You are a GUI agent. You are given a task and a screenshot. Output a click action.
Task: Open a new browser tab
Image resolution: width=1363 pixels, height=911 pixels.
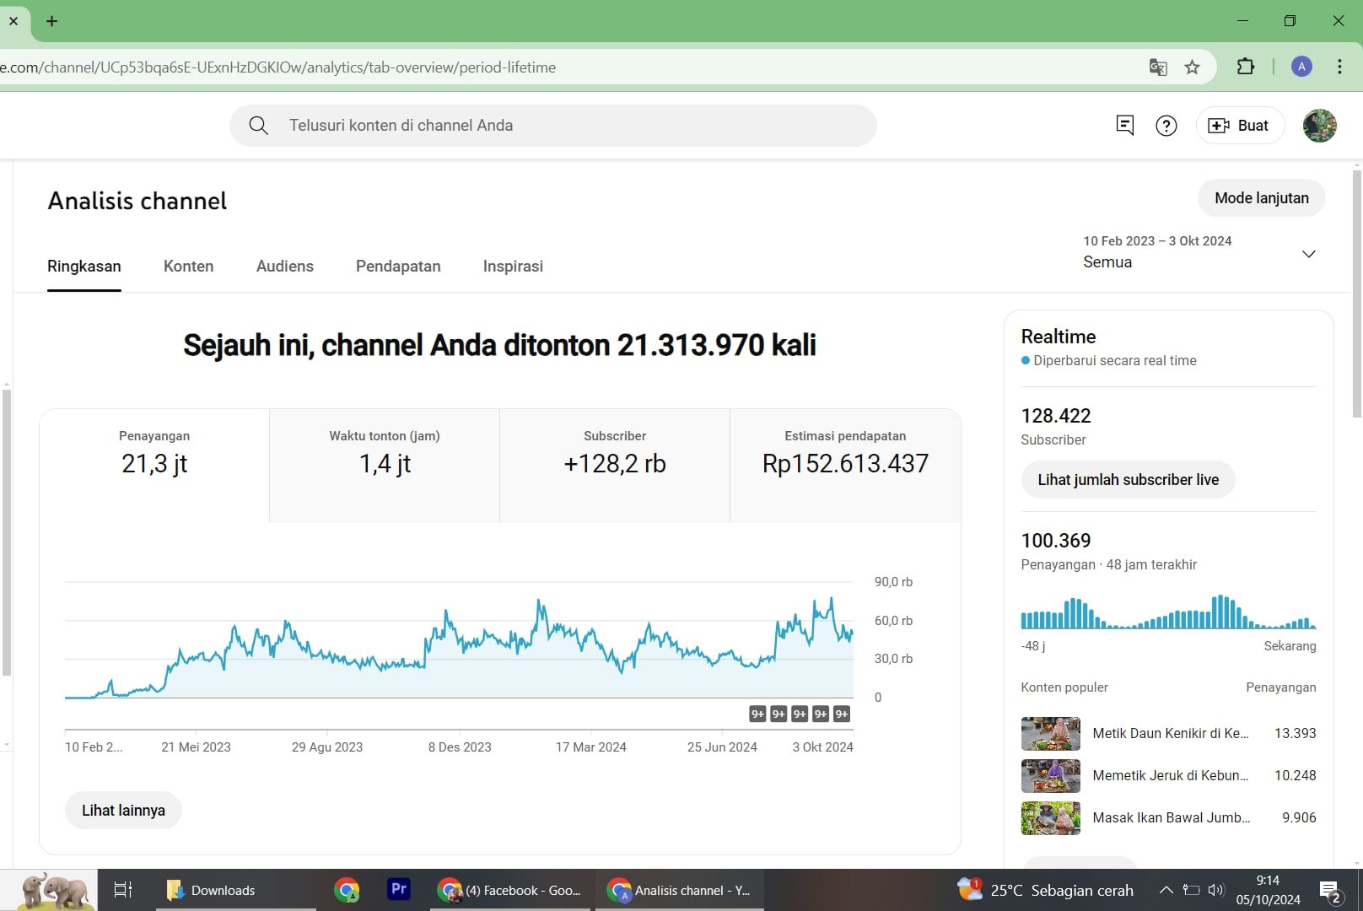pyautogui.click(x=52, y=21)
